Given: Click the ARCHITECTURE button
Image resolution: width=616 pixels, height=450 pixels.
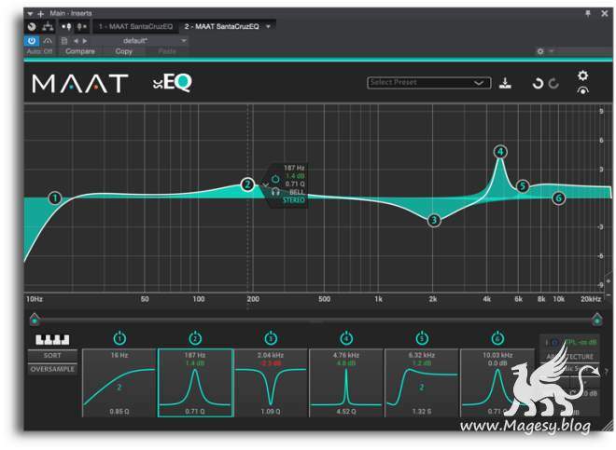Looking at the screenshot, I should tap(570, 357).
